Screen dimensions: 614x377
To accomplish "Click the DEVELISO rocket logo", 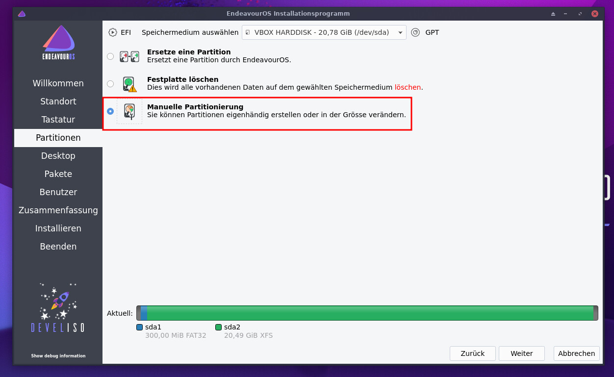I will coord(58,307).
